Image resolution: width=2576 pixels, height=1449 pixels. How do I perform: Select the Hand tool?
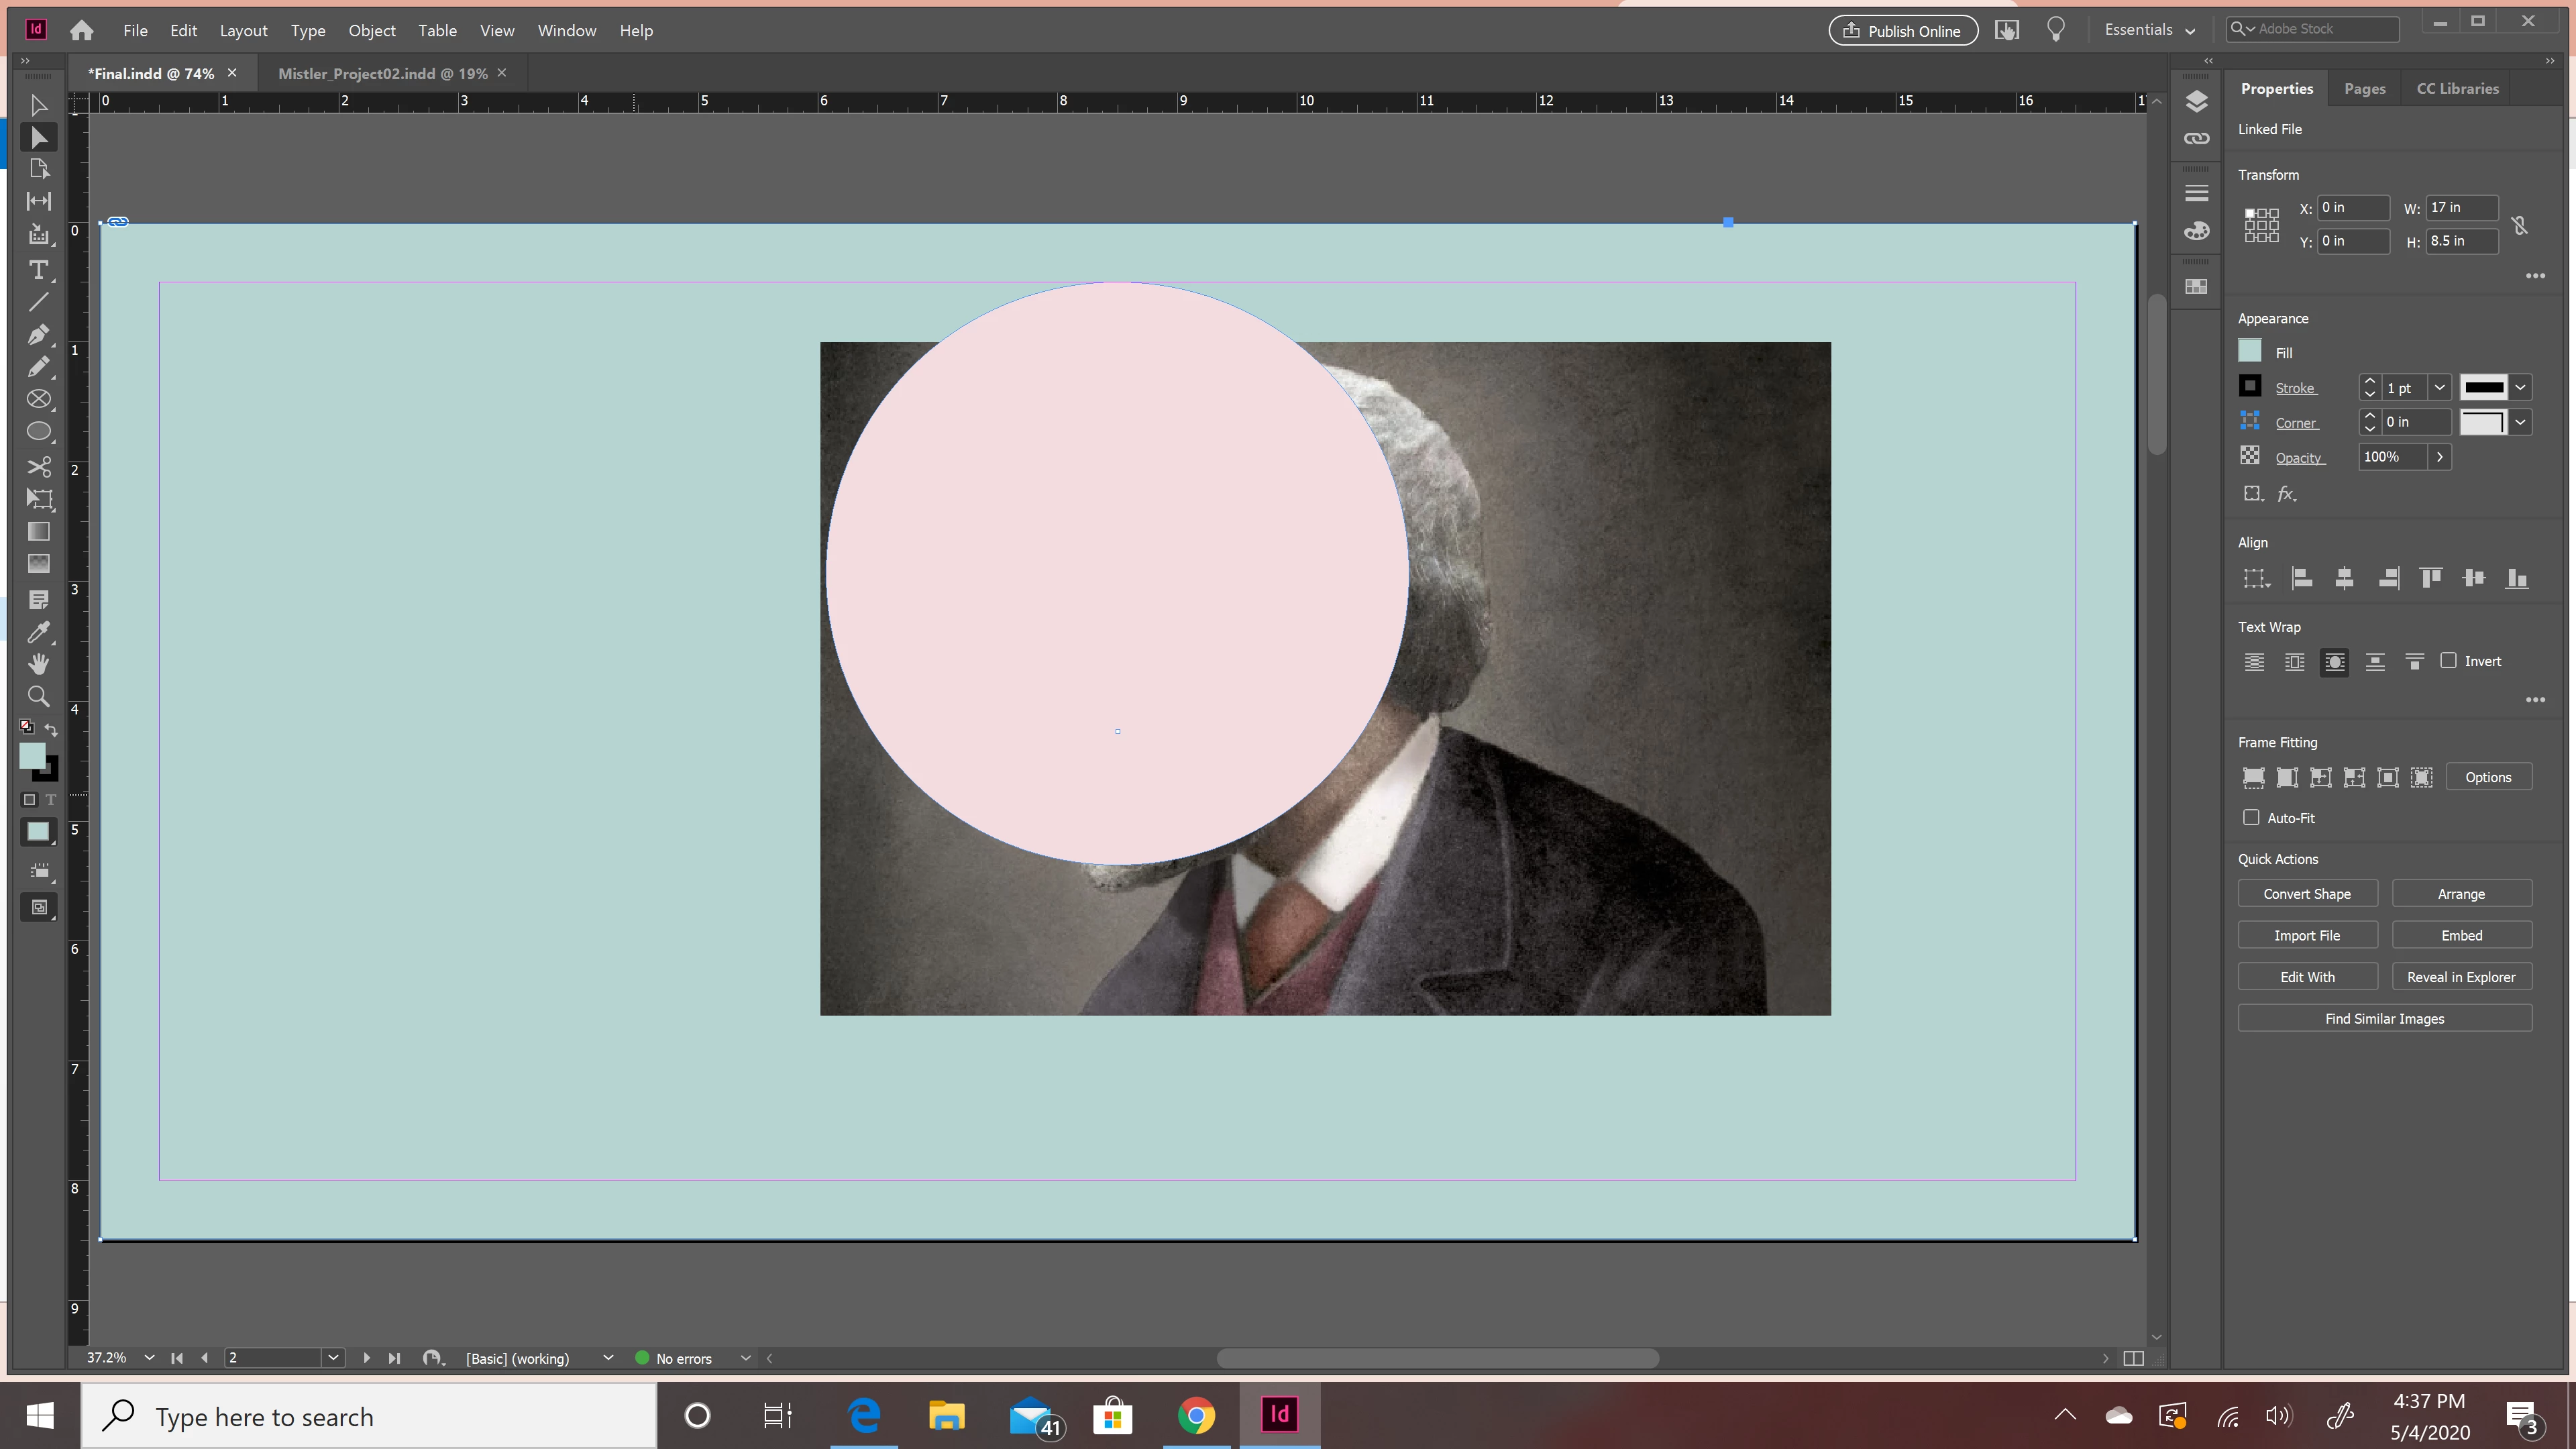coord(38,664)
